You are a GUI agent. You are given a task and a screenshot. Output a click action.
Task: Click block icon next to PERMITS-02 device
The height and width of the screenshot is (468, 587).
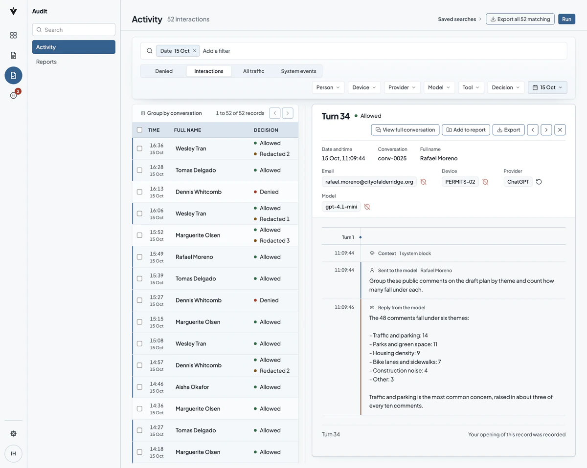pos(485,182)
